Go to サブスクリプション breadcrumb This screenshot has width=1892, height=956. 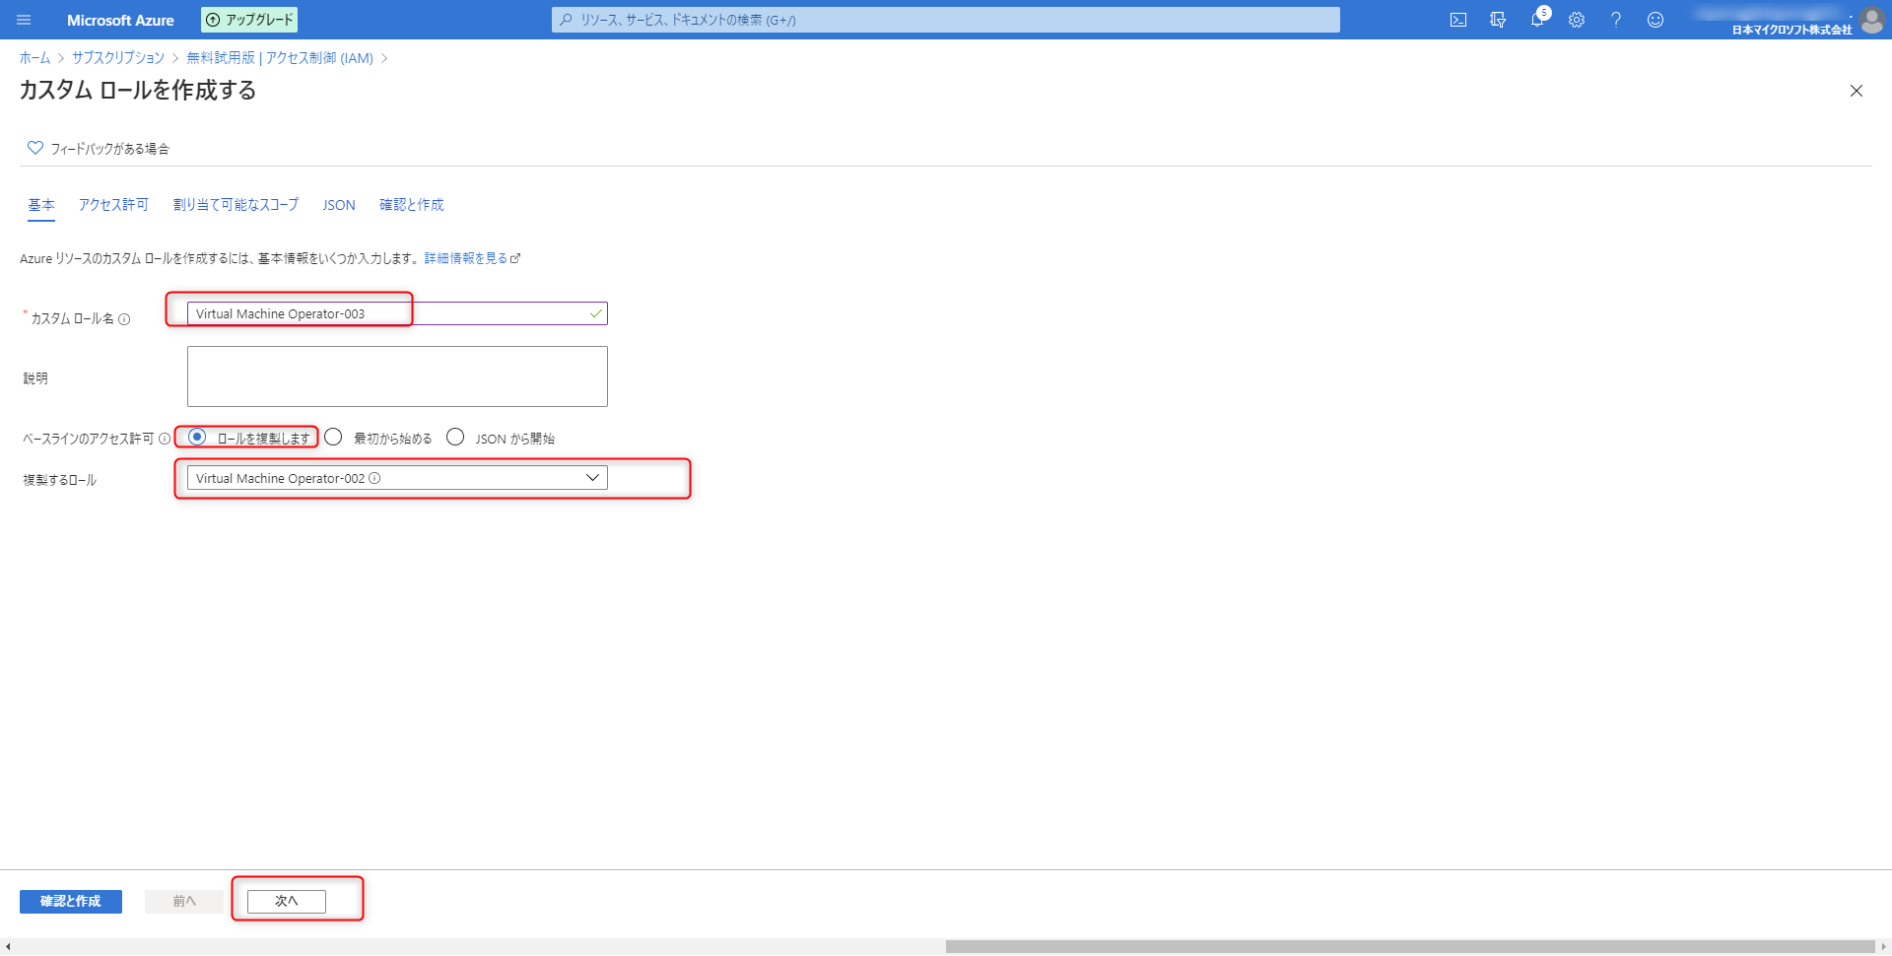tap(118, 58)
